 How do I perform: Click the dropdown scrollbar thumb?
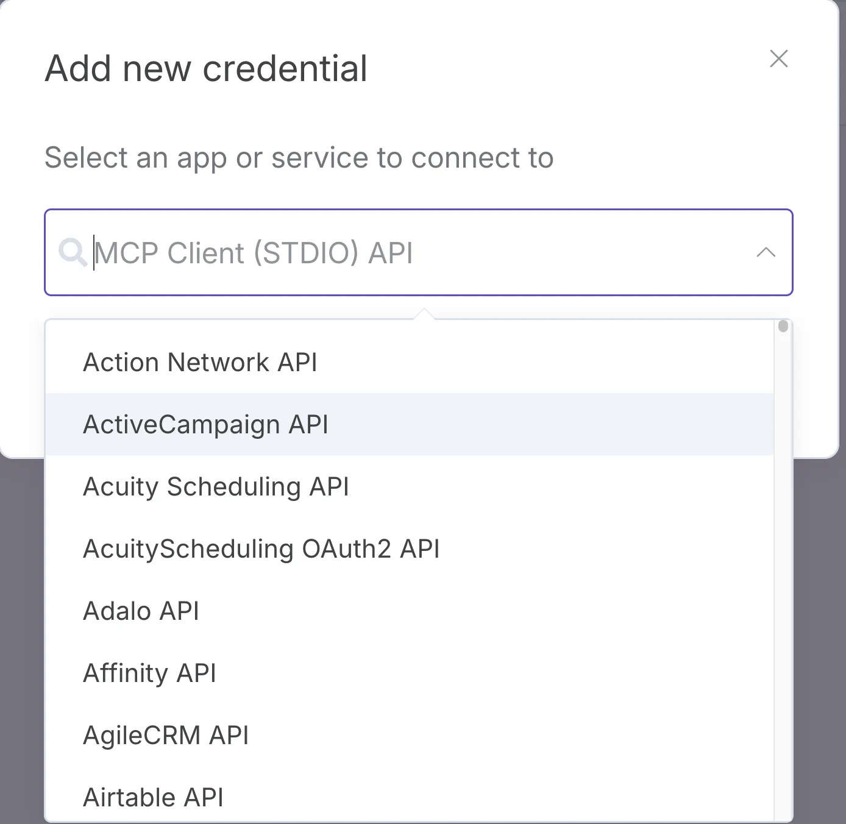click(x=782, y=327)
